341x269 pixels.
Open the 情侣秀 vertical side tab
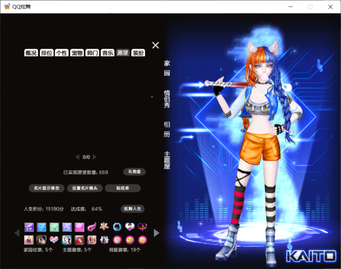pos(167,99)
